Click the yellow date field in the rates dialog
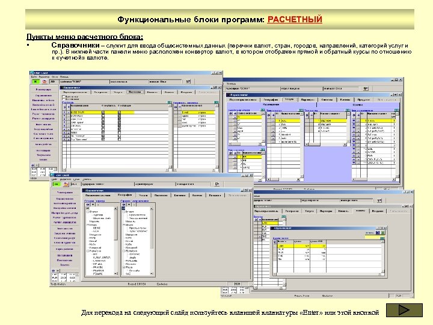 [x=375, y=237]
